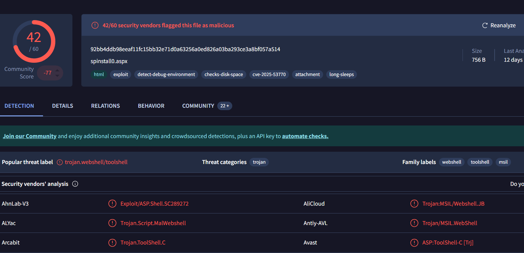Click the trojan threat category chip
Image resolution: width=524 pixels, height=253 pixels.
point(259,162)
